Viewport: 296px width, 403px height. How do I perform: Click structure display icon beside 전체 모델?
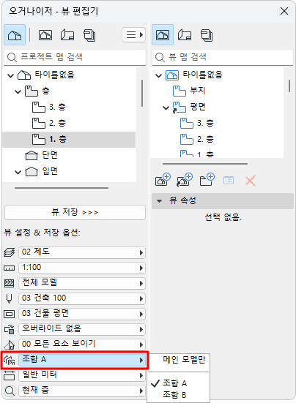(x=10, y=283)
